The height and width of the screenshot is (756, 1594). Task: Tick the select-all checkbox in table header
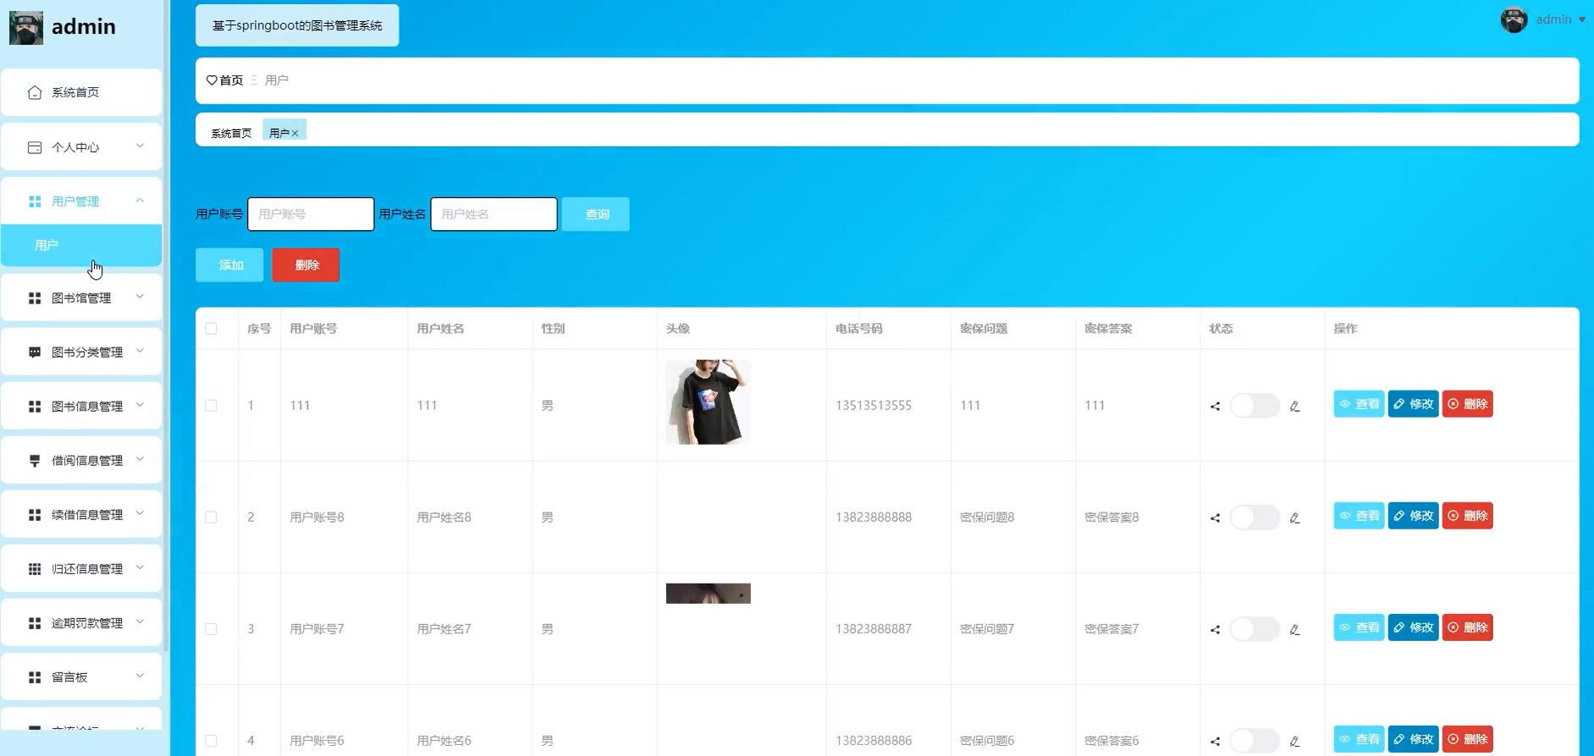(211, 328)
